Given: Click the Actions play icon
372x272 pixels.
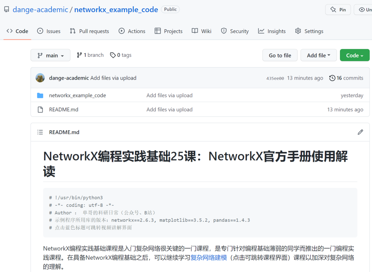Looking at the screenshot, I should click(122, 31).
